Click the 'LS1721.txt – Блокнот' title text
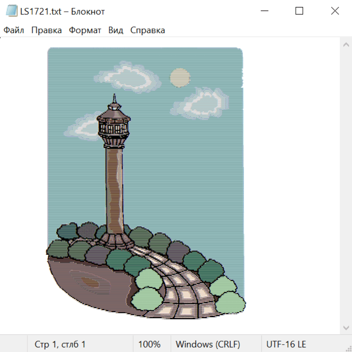Image resolution: width=352 pixels, height=352 pixels. [x=63, y=11]
